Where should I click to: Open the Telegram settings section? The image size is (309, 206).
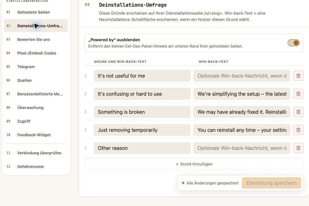(36, 67)
